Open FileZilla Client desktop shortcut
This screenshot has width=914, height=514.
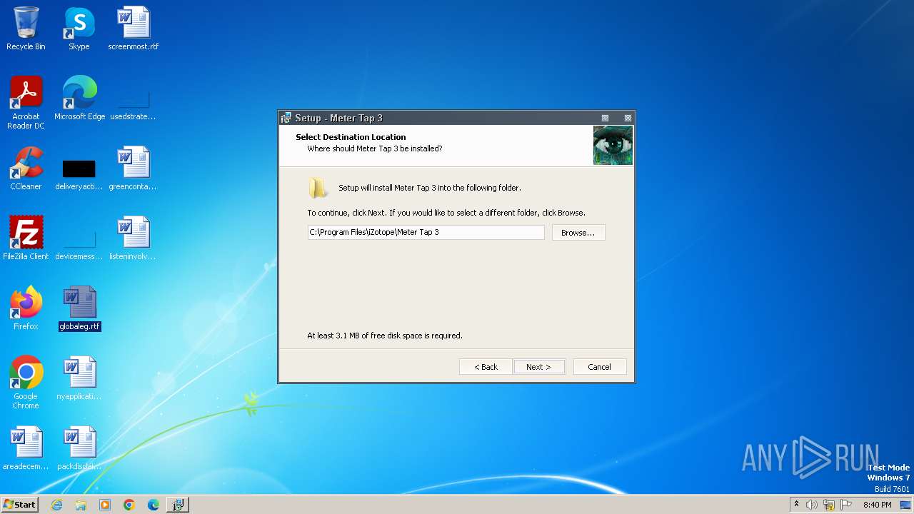click(x=26, y=238)
